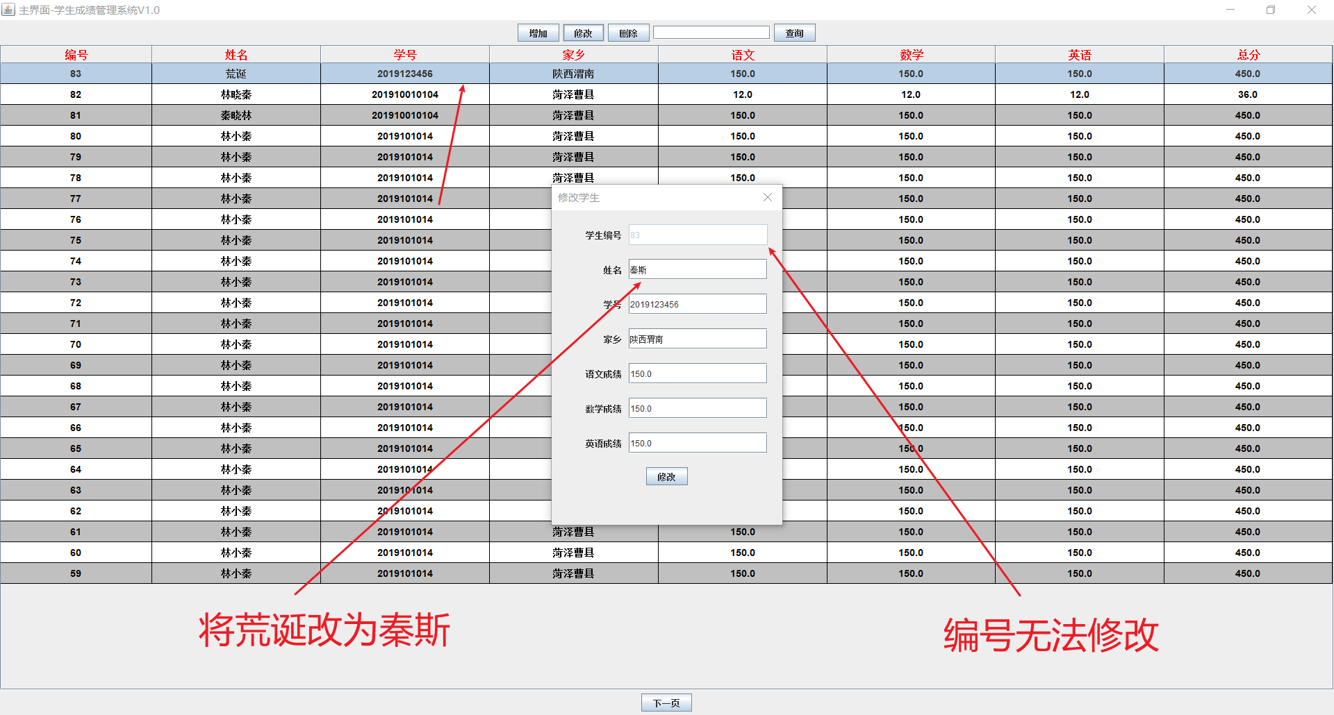Click the 编号 cell 65
This screenshot has width=1334, height=715.
click(x=76, y=448)
